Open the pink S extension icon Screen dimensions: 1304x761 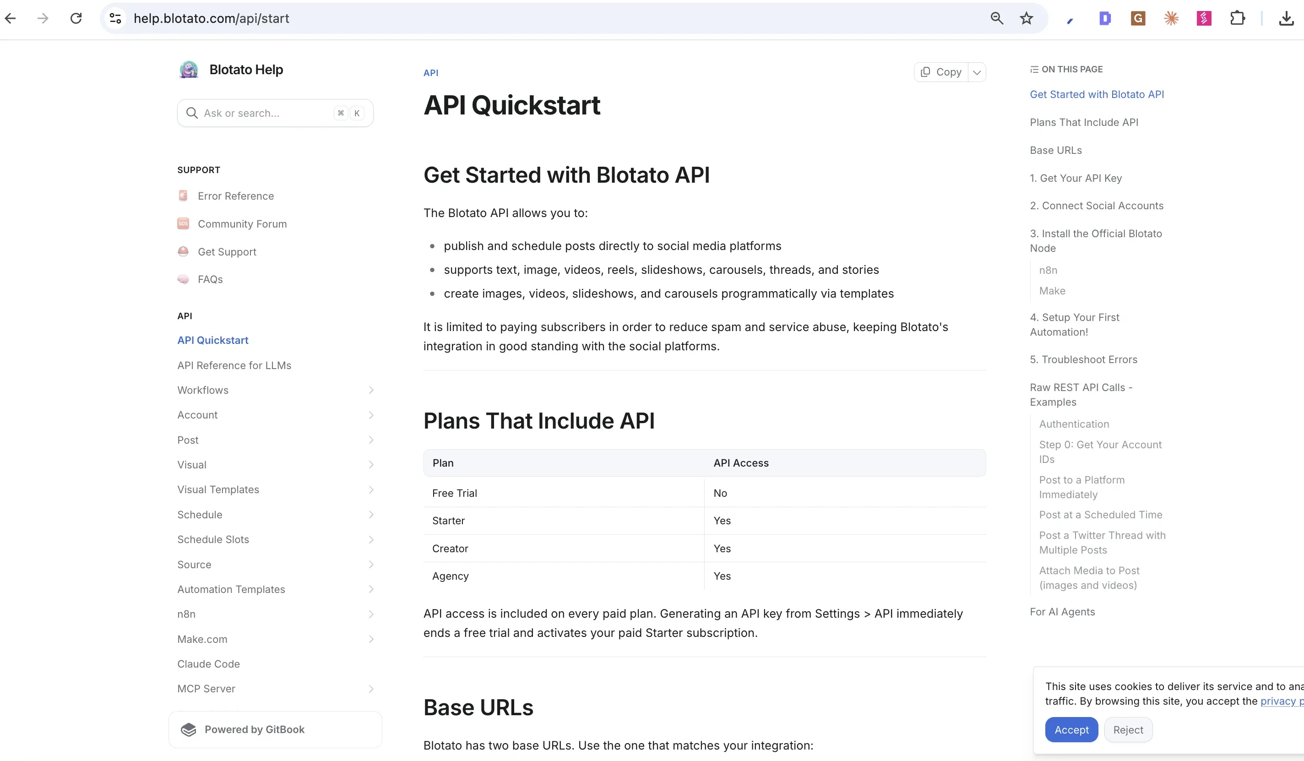[1204, 19]
